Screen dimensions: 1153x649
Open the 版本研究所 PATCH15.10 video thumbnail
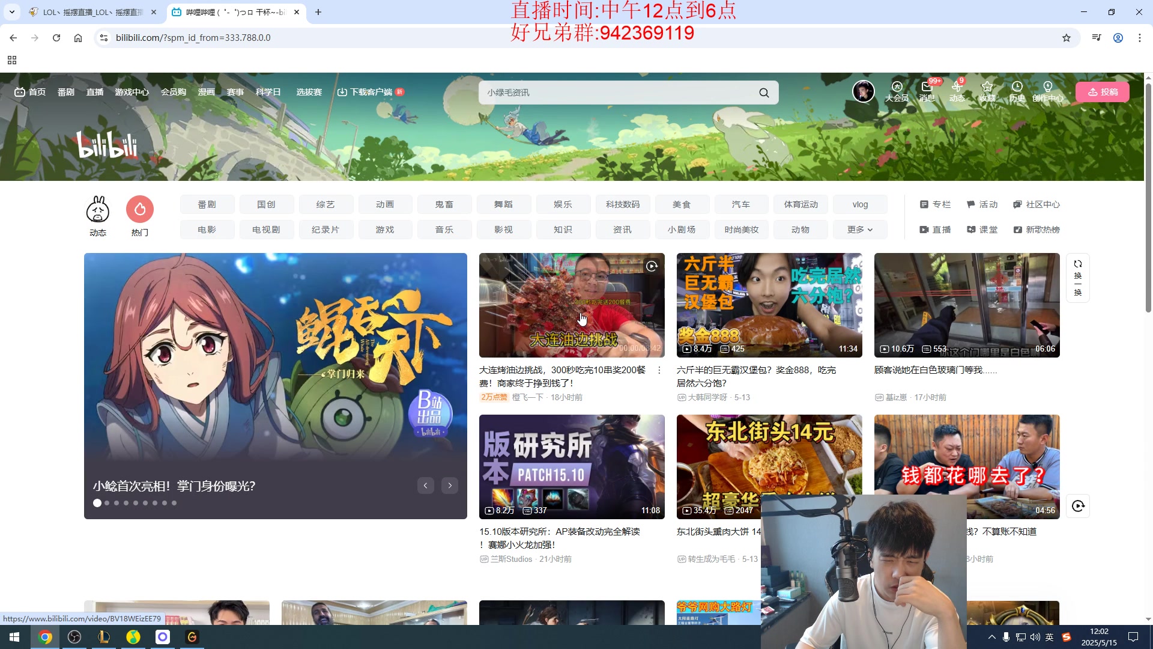tap(572, 467)
